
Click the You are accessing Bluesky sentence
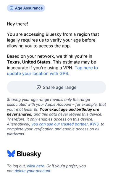tap(53, 40)
